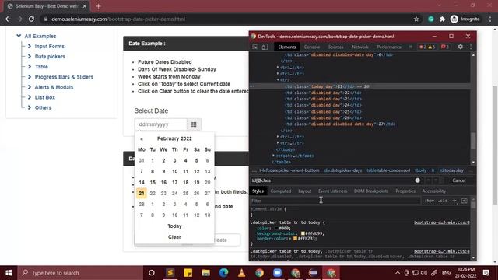Viewport: 498px width, 280px height.
Task: Open the Accessibility tab
Action: [x=434, y=191]
